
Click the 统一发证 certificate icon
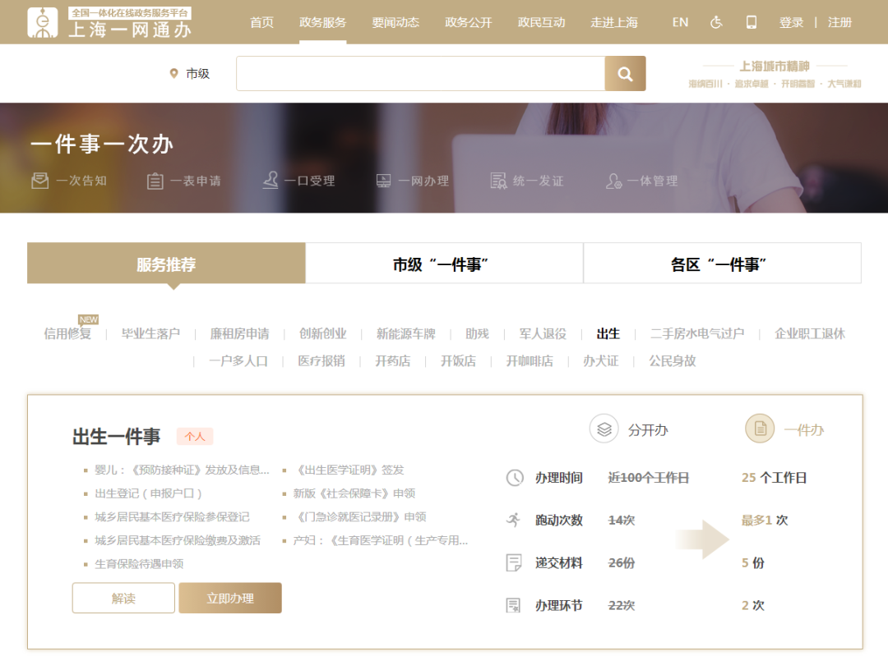coord(498,181)
